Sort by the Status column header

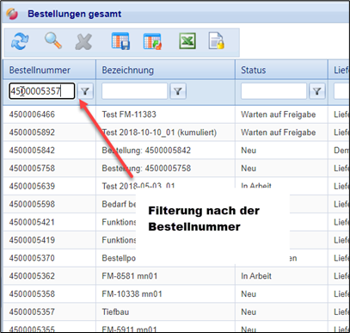tap(281, 70)
